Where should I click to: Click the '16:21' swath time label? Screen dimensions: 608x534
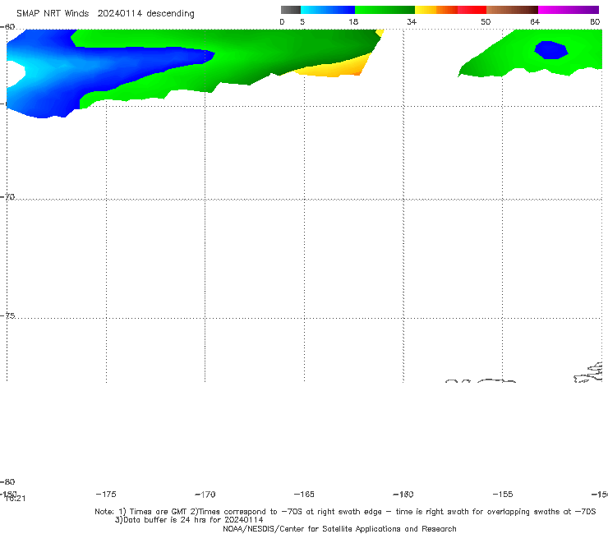pyautogui.click(x=16, y=499)
